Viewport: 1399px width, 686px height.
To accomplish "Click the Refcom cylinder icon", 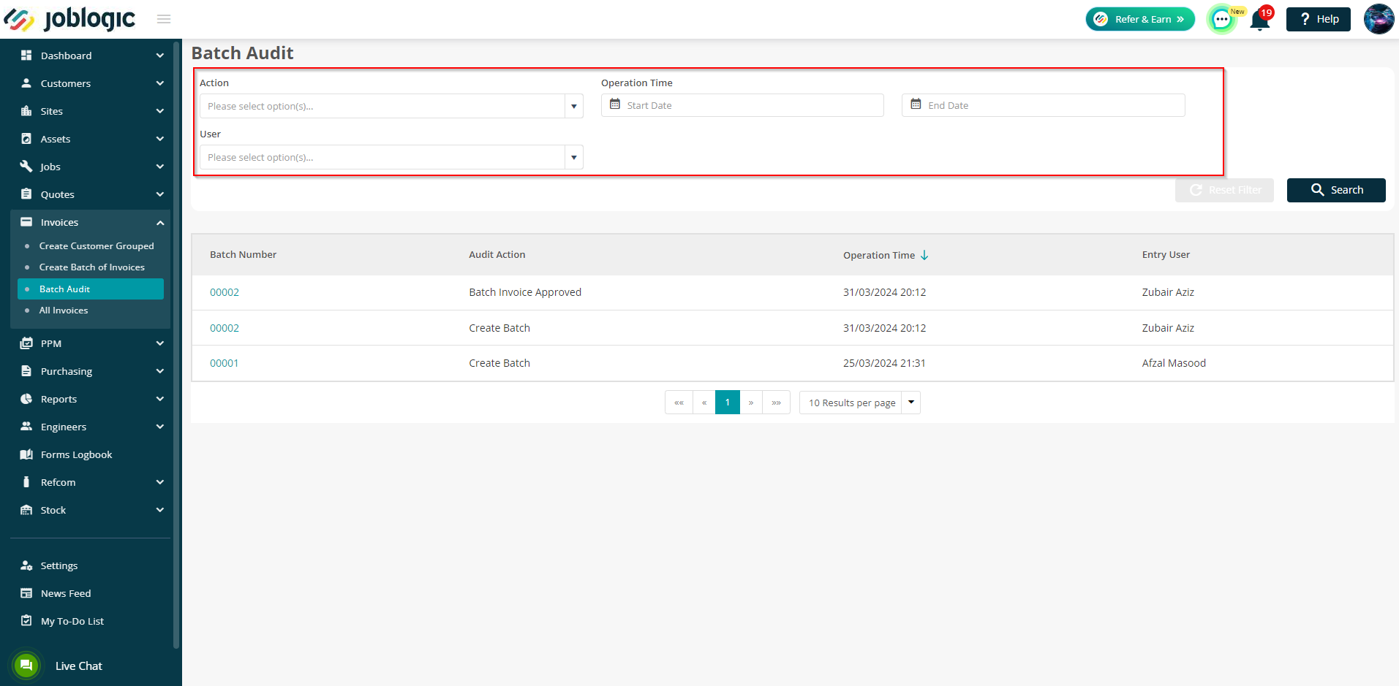I will pos(26,482).
